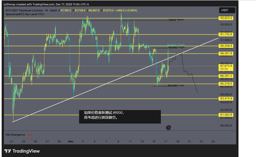Click the 93,823.5 yellow price label
The height and width of the screenshot is (157, 256).
(x=226, y=18)
